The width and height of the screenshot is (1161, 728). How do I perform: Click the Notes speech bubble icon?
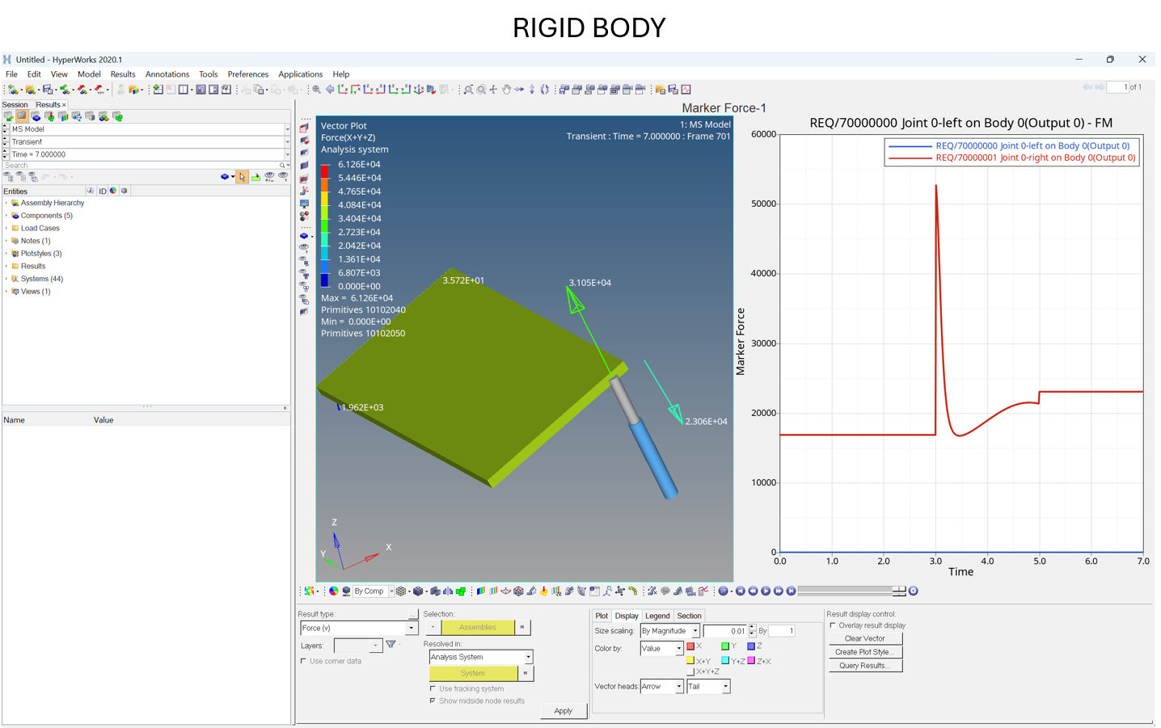point(665,591)
